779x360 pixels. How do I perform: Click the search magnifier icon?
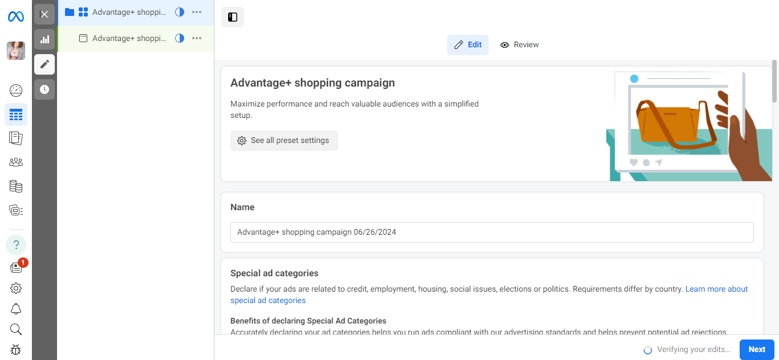click(x=16, y=329)
